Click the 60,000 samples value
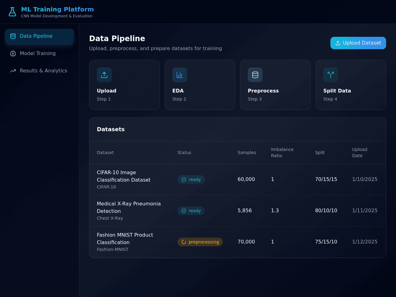 pyautogui.click(x=246, y=179)
